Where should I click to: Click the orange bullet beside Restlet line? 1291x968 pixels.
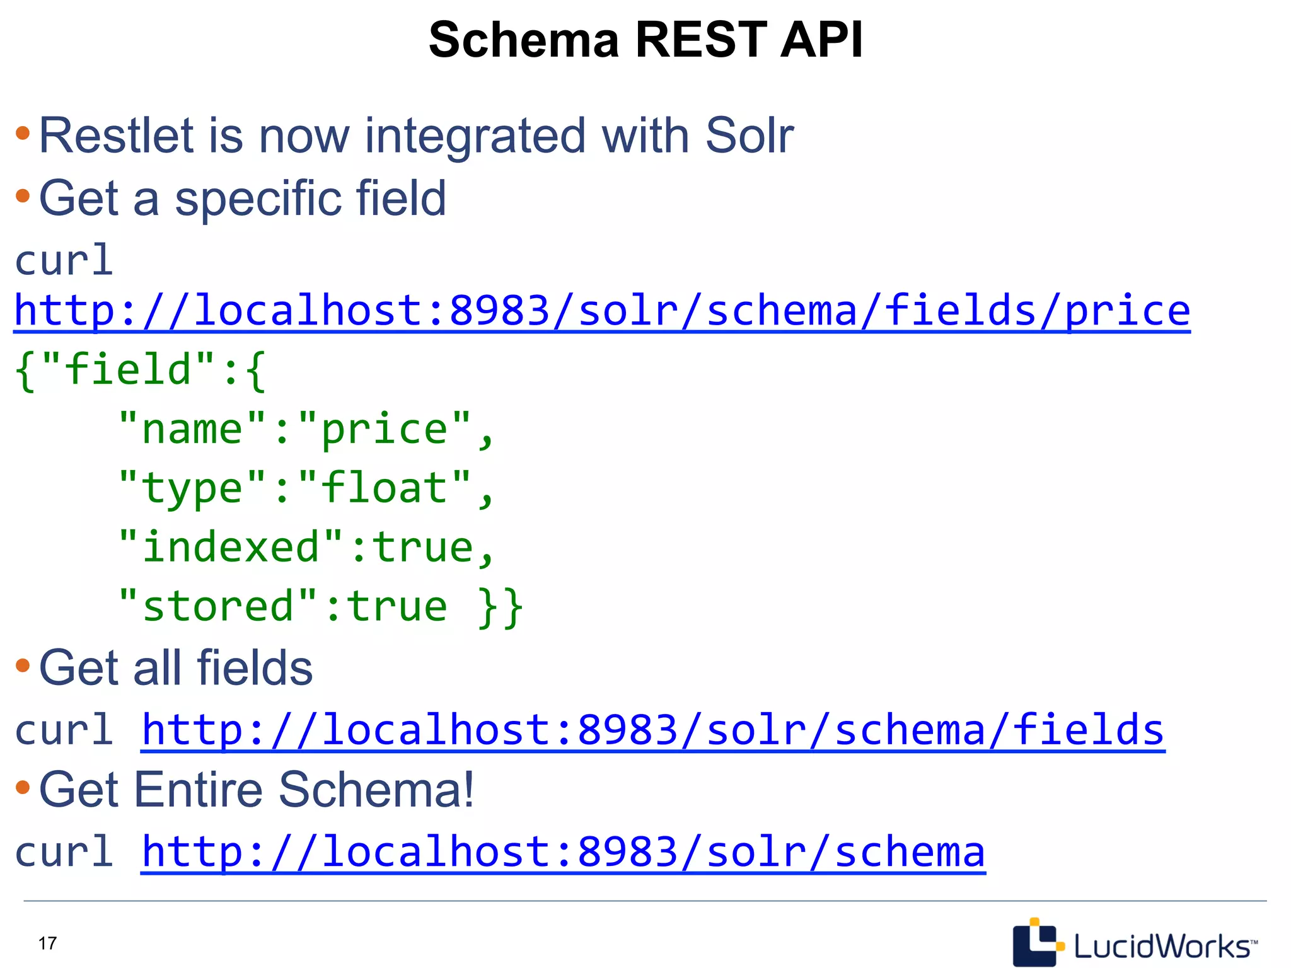(x=23, y=133)
